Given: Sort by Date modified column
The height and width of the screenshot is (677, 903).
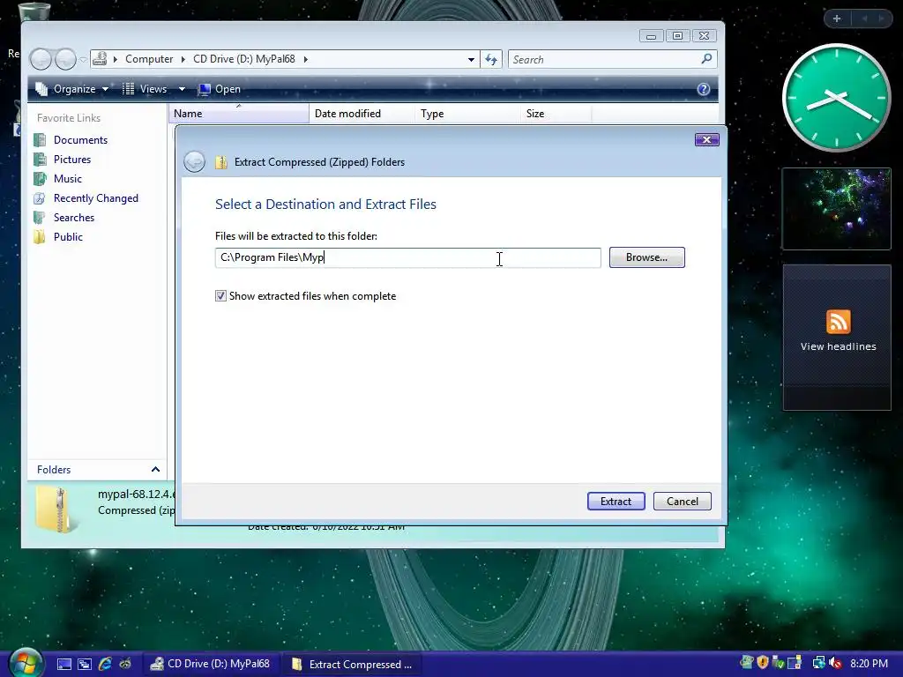Looking at the screenshot, I should pyautogui.click(x=362, y=114).
